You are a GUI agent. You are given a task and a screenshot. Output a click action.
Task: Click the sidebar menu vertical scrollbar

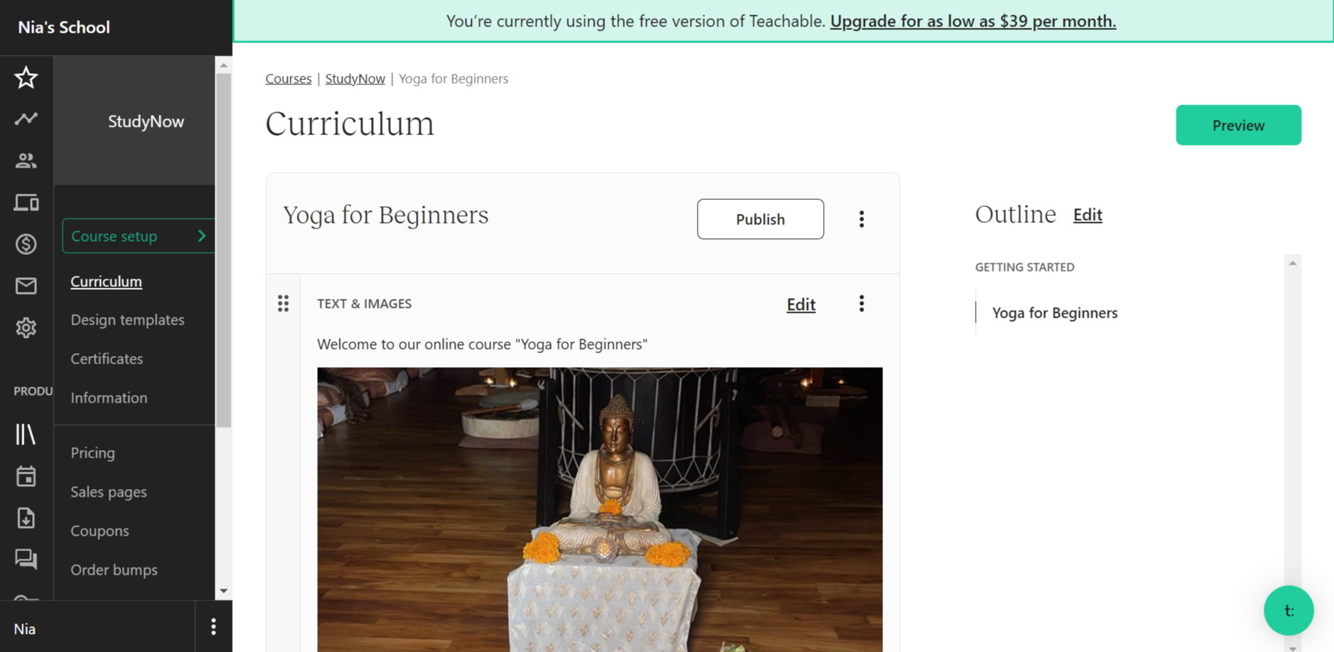pos(223,251)
